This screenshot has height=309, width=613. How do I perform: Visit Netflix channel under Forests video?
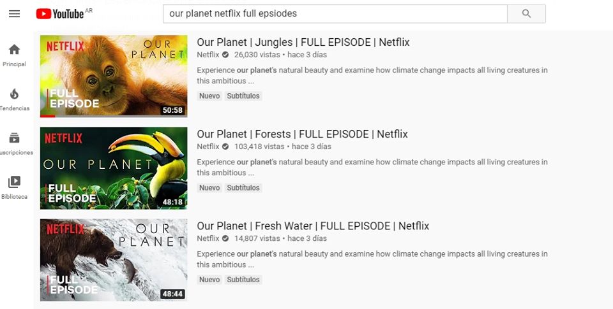click(x=208, y=147)
